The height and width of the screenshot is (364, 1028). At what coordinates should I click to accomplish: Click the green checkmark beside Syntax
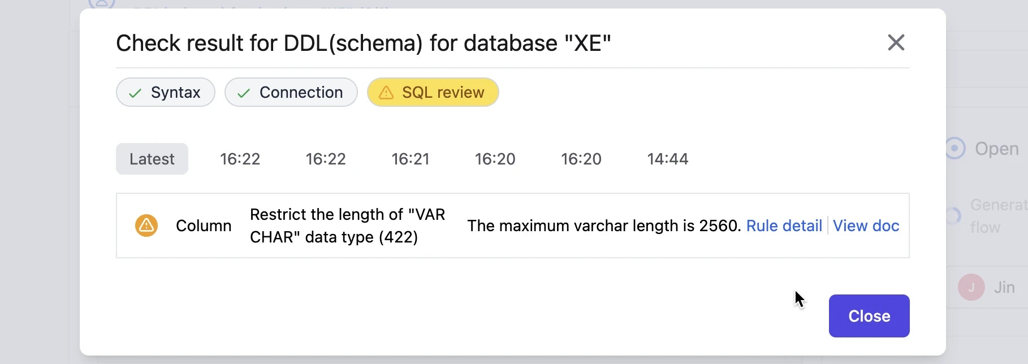click(x=135, y=93)
